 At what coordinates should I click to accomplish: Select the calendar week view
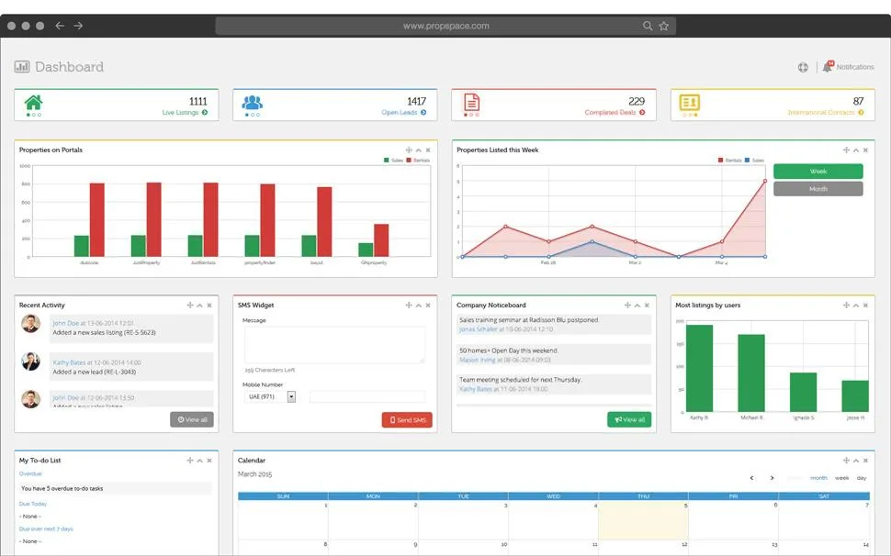point(842,478)
